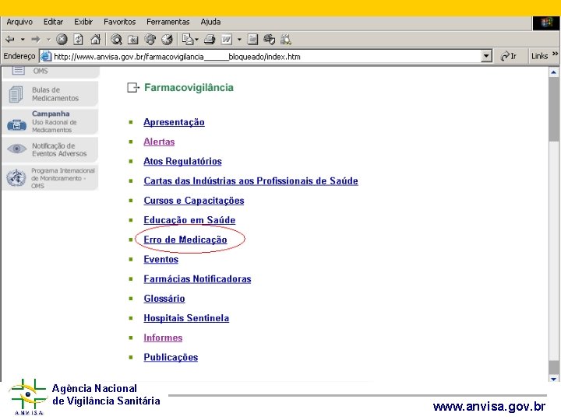This screenshot has height=420, width=561.
Task: Open the Atos Regulatórios link
Action: point(182,162)
